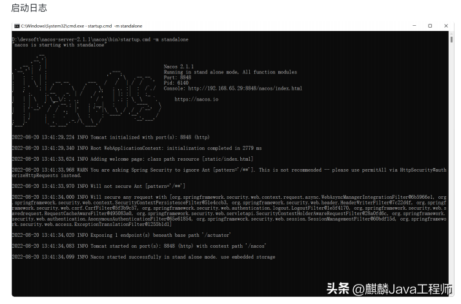The image size is (461, 304).
Task: Click the 头条 @麒麟Java工程师 watermark
Action: (x=389, y=289)
